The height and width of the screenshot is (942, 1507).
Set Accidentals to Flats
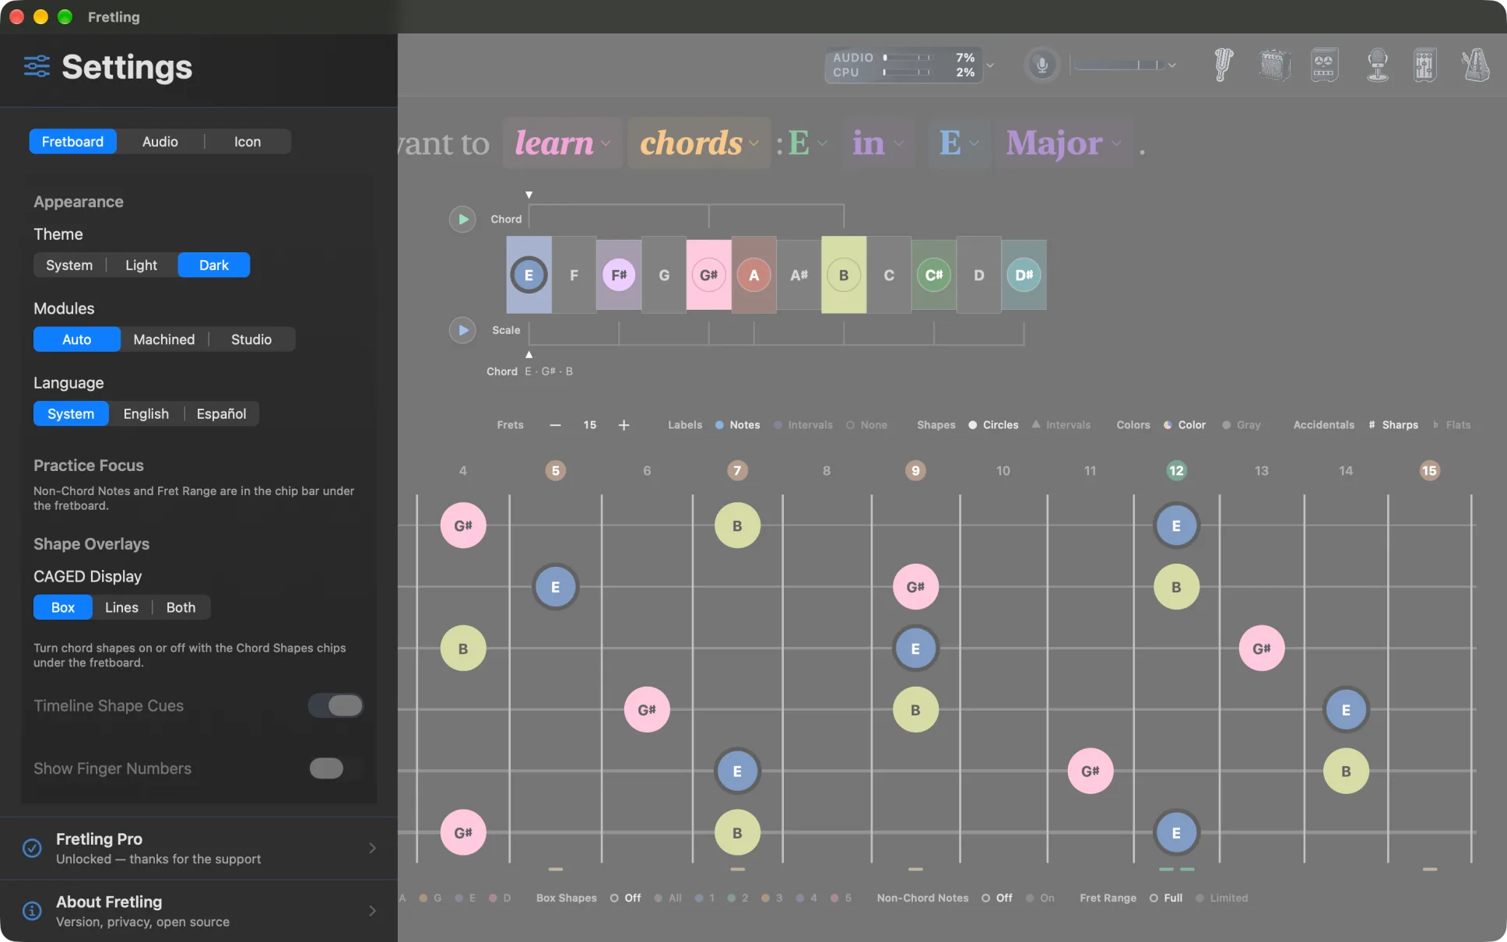[x=1452, y=425]
